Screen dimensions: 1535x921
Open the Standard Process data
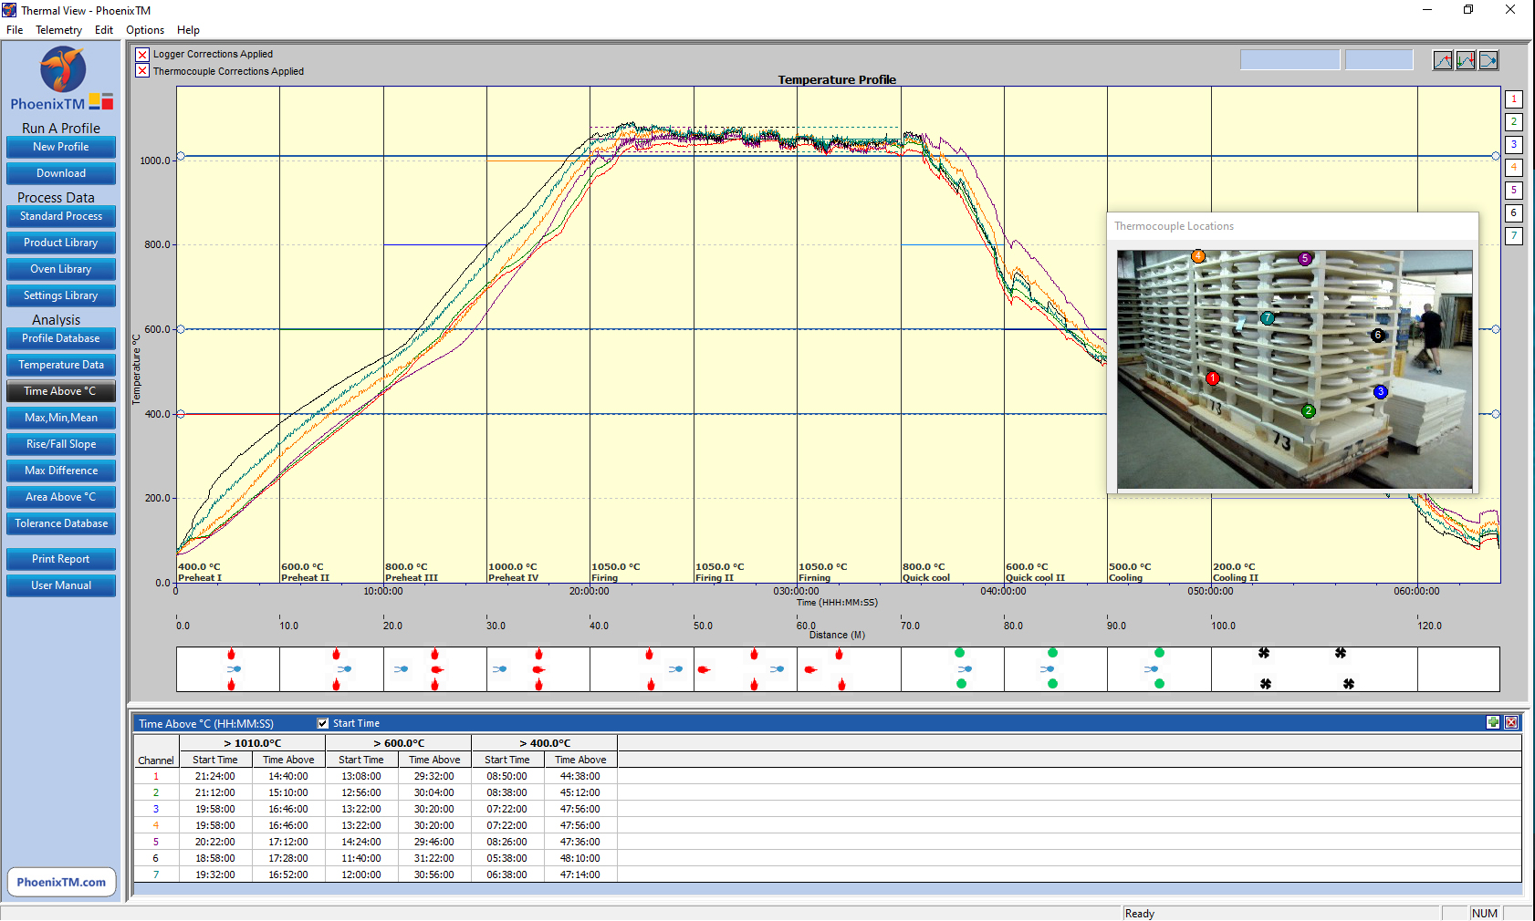pos(61,216)
